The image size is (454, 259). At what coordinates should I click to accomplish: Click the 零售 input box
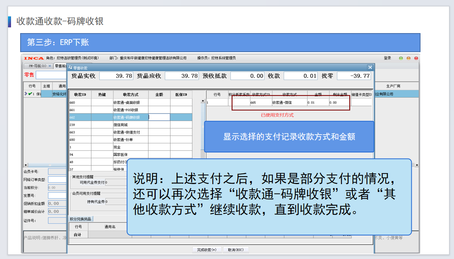(x=51, y=75)
